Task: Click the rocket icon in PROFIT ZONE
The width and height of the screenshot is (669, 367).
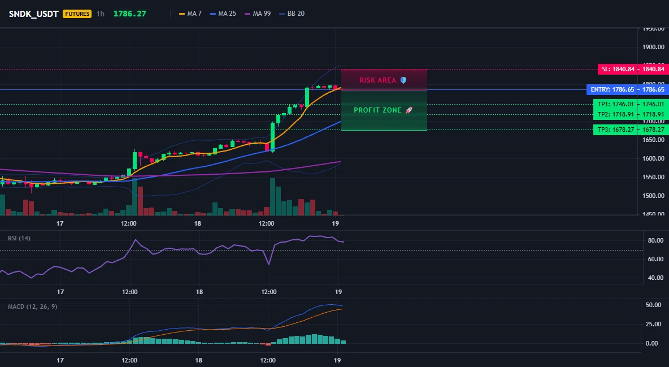Action: [409, 110]
